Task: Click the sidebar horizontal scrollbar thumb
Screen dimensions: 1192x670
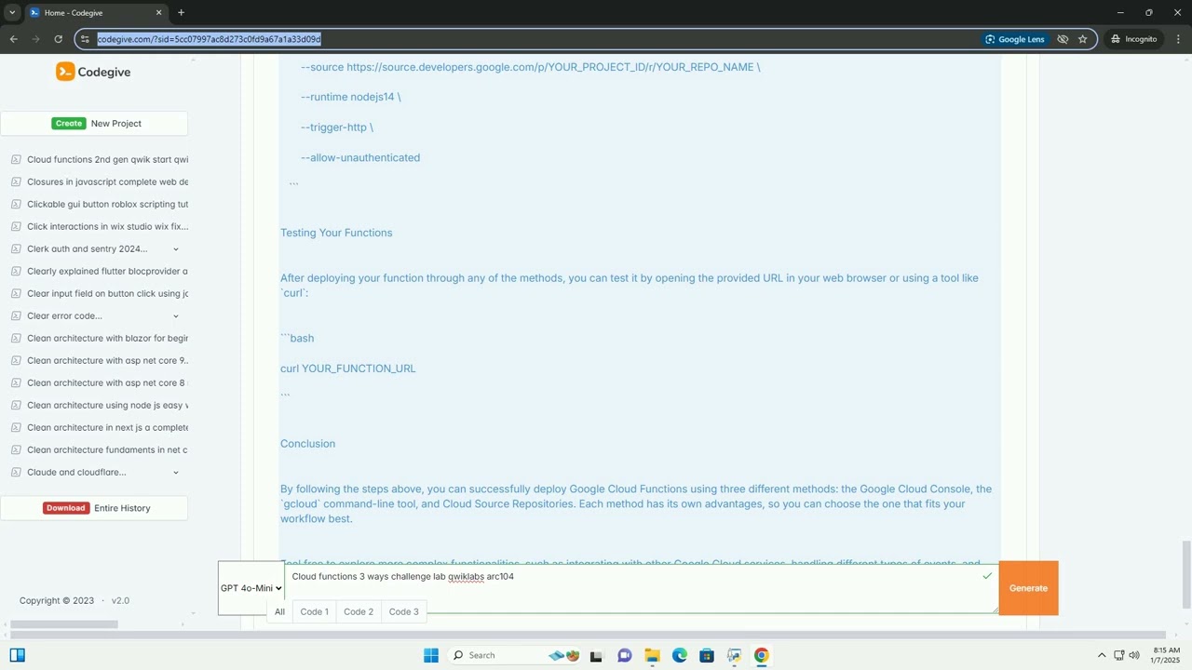Action: click(63, 624)
